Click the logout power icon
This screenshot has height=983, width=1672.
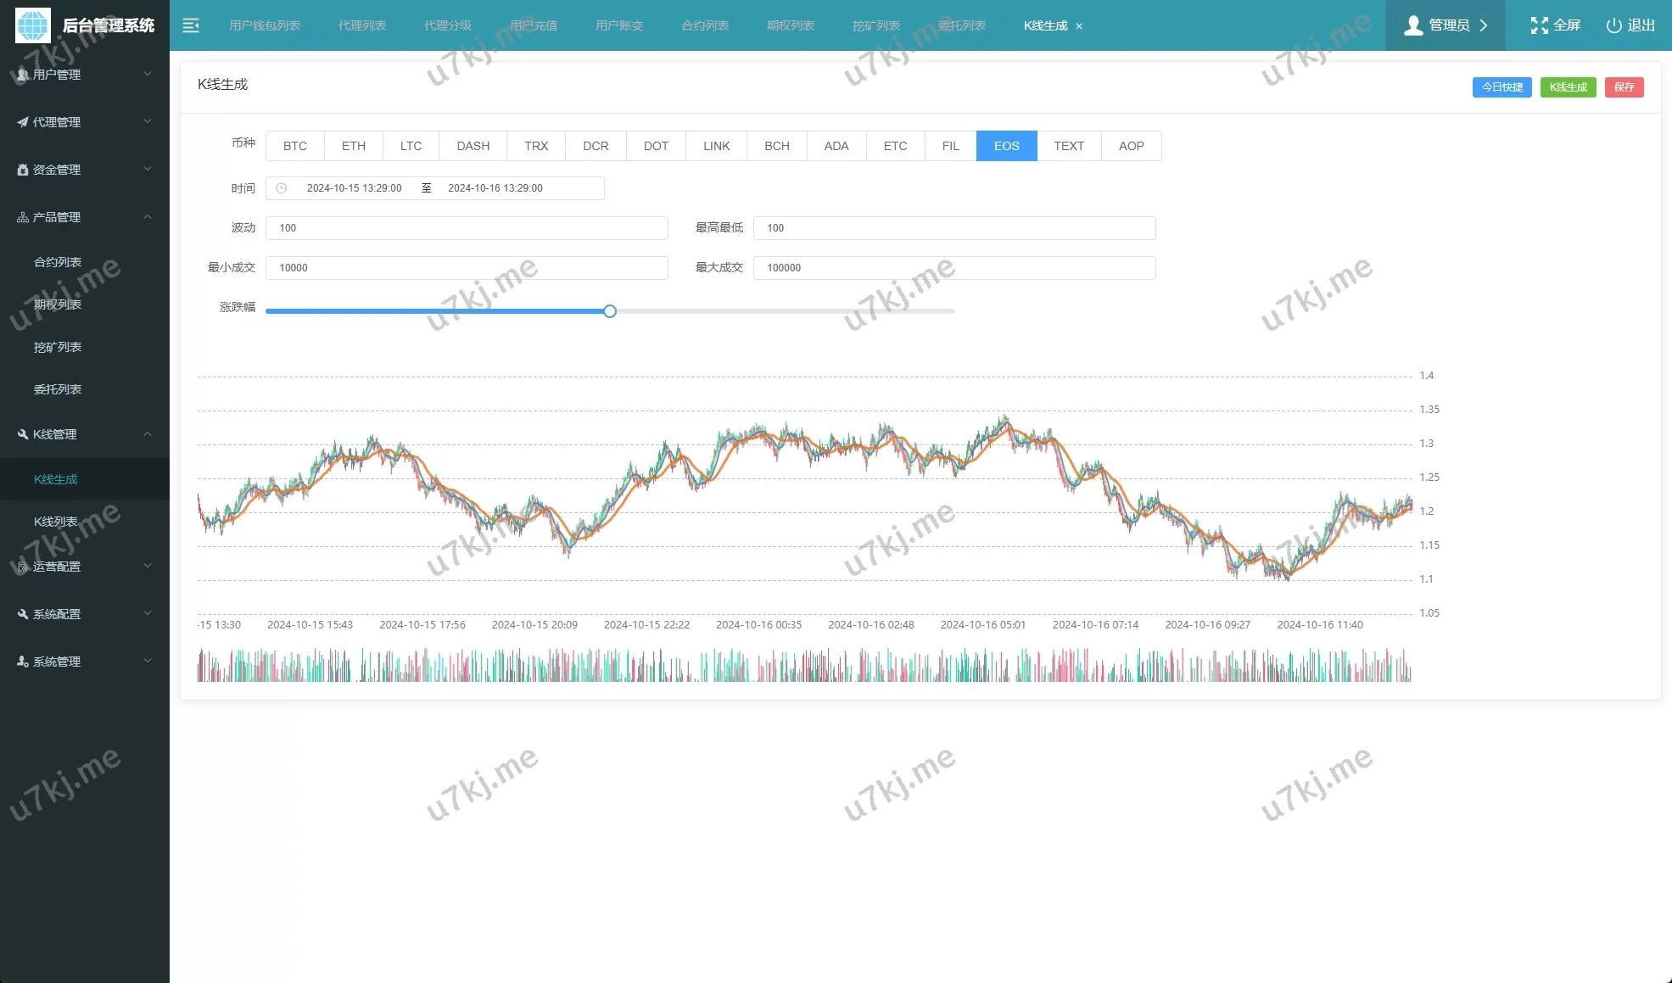[x=1613, y=25]
